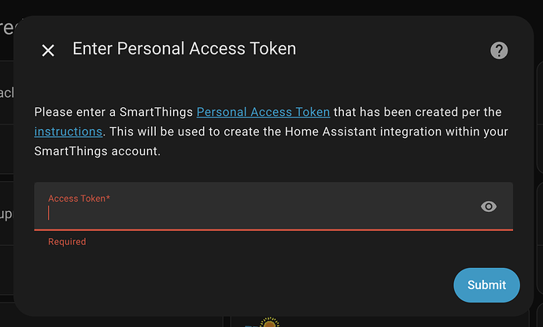Toggle access token visibility with the eye icon
Image resolution: width=543 pixels, height=327 pixels.
pyautogui.click(x=489, y=206)
